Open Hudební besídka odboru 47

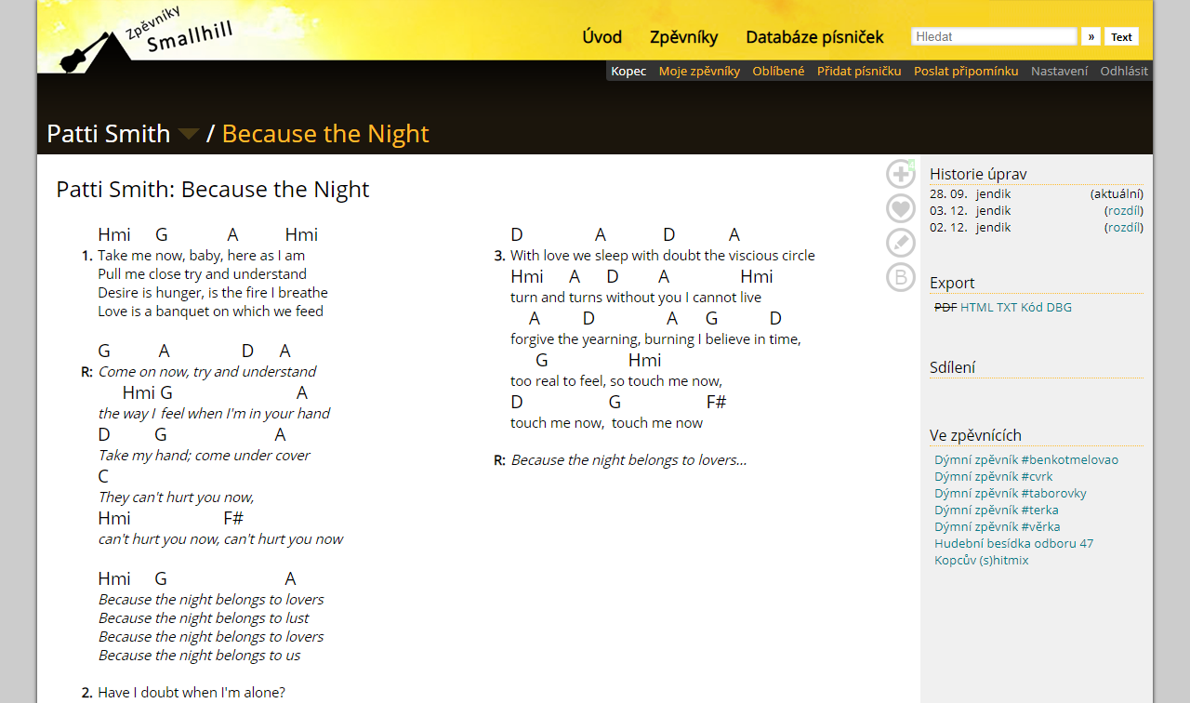(x=1013, y=543)
